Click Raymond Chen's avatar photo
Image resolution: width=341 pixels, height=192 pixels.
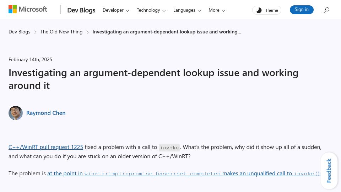[x=16, y=113]
